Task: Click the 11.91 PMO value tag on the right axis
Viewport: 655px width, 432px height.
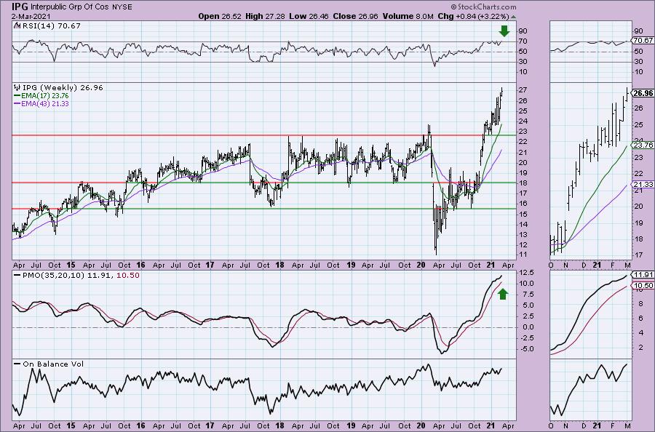Action: (x=643, y=275)
